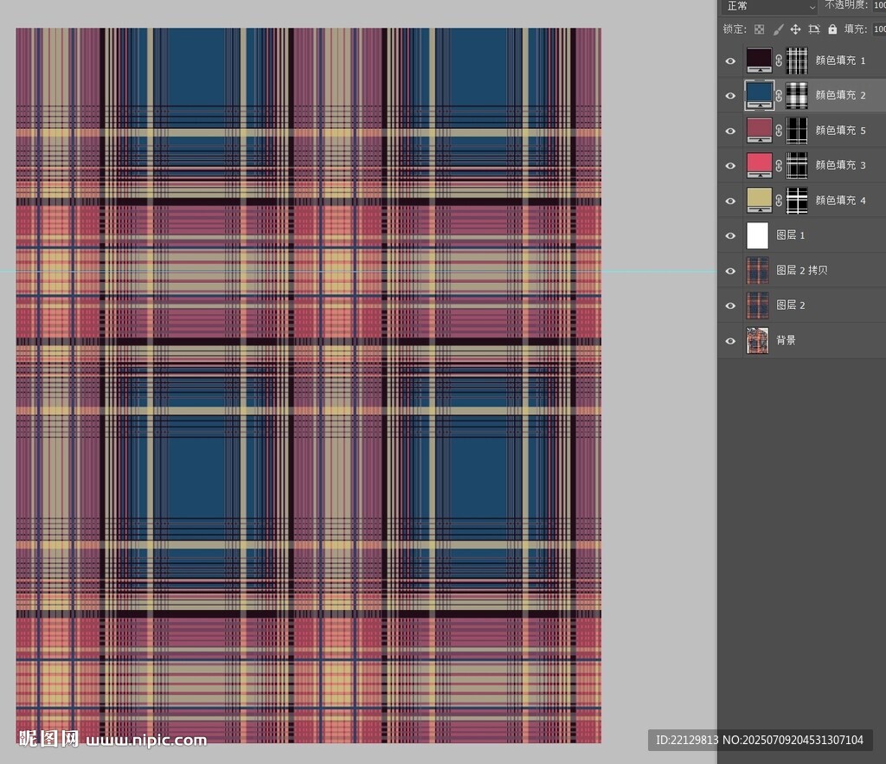Click prevent artboard auto-nesting lock icon
Screen dimensions: 886x764
[813, 29]
